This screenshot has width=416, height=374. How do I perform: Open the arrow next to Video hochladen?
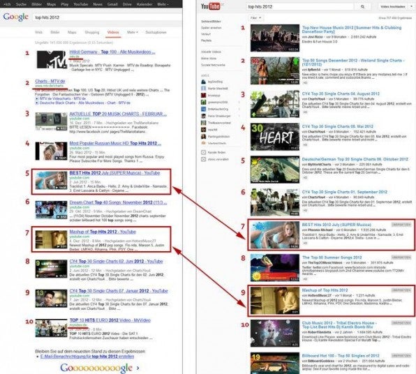click(x=412, y=7)
